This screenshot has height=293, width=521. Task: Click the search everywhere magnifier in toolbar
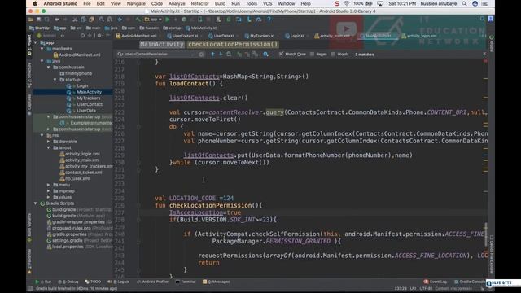coord(482,20)
